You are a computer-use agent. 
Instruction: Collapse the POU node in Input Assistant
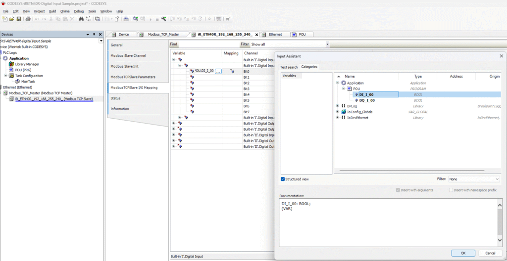click(x=344, y=89)
